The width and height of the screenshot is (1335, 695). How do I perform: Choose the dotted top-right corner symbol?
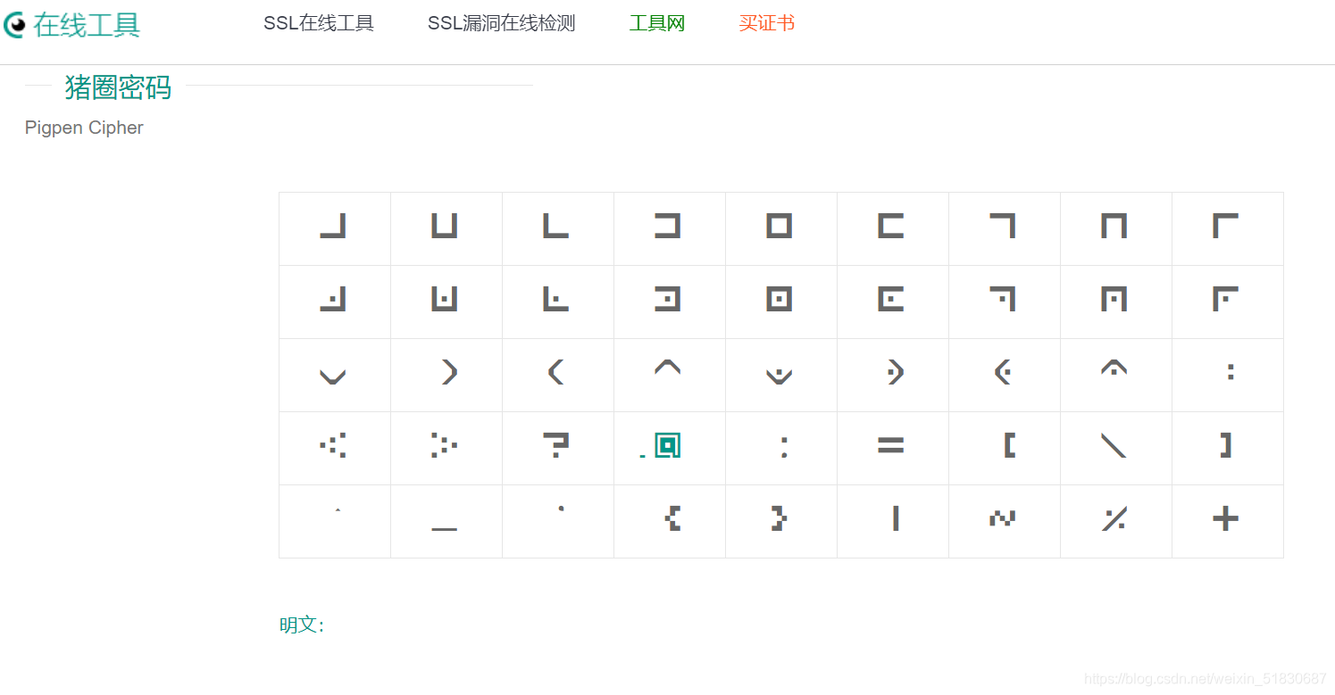(x=1003, y=300)
